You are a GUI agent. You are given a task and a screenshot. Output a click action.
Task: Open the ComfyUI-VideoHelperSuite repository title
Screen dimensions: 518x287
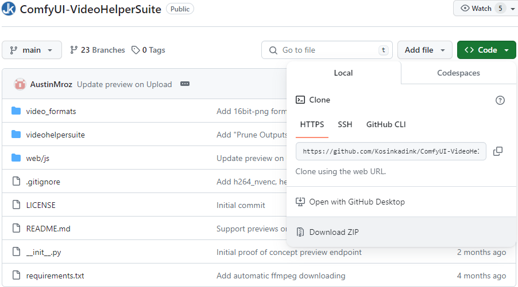tap(91, 9)
